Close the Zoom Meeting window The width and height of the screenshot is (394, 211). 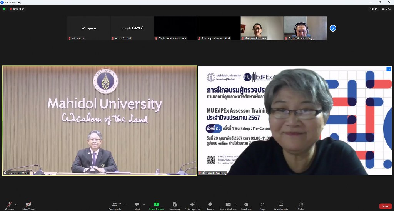point(389,2)
